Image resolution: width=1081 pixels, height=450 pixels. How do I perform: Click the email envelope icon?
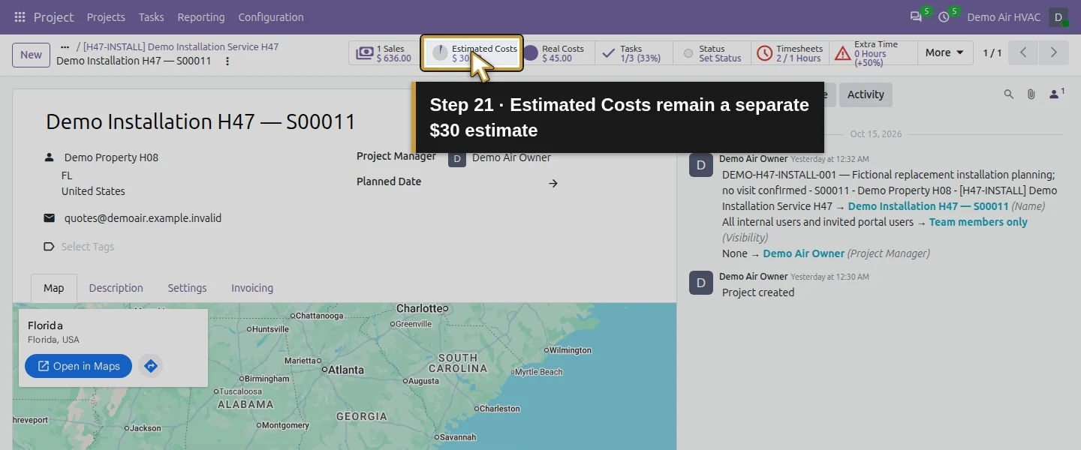coord(50,218)
